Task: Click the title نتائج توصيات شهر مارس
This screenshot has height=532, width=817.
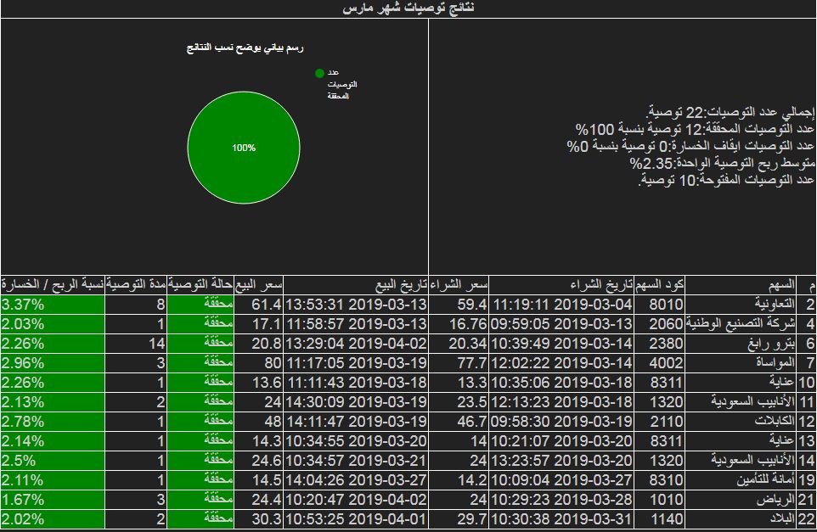Action: point(408,8)
